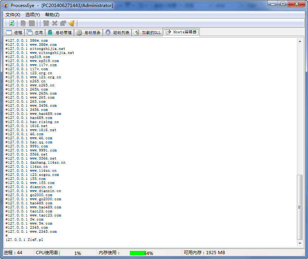The height and width of the screenshot is (259, 308).
Task: Click the line '#127.0.0.1 123.org.cn'
Action: tap(29, 73)
